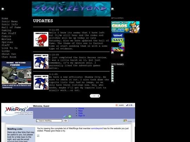The width and height of the screenshot is (190, 142).
Task: Click Welcome, Guest text
Action: click(41, 106)
